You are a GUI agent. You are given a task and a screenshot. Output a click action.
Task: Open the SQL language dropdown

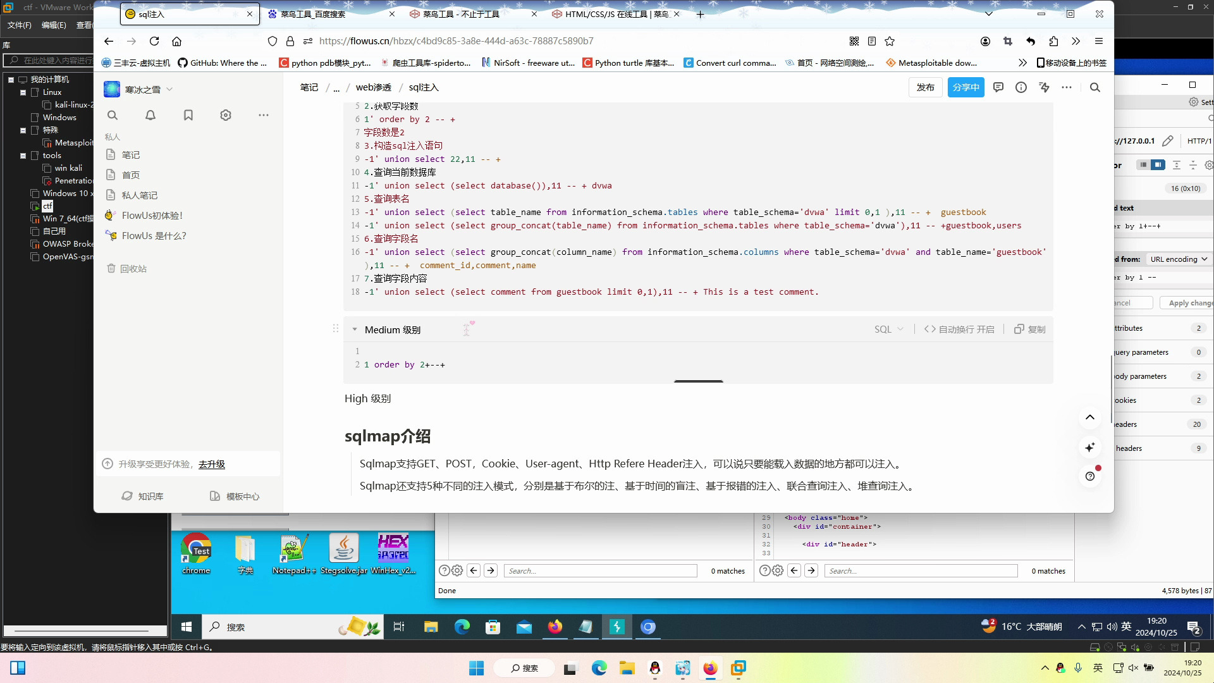pos(889,329)
